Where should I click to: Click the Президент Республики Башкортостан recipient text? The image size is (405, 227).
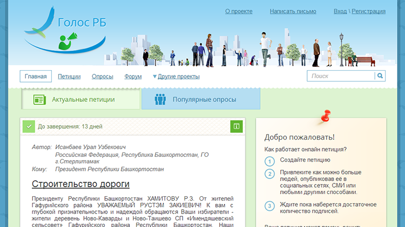[110, 169]
